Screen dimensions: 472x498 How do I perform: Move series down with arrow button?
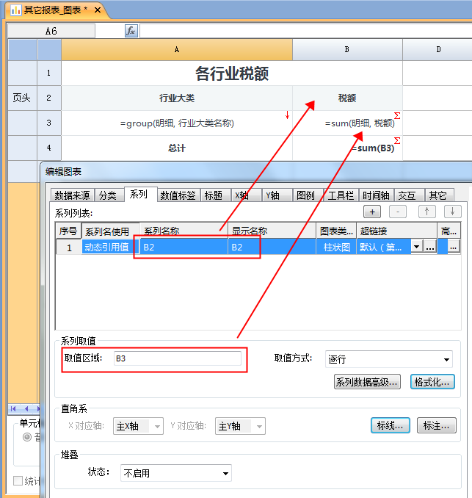450,212
